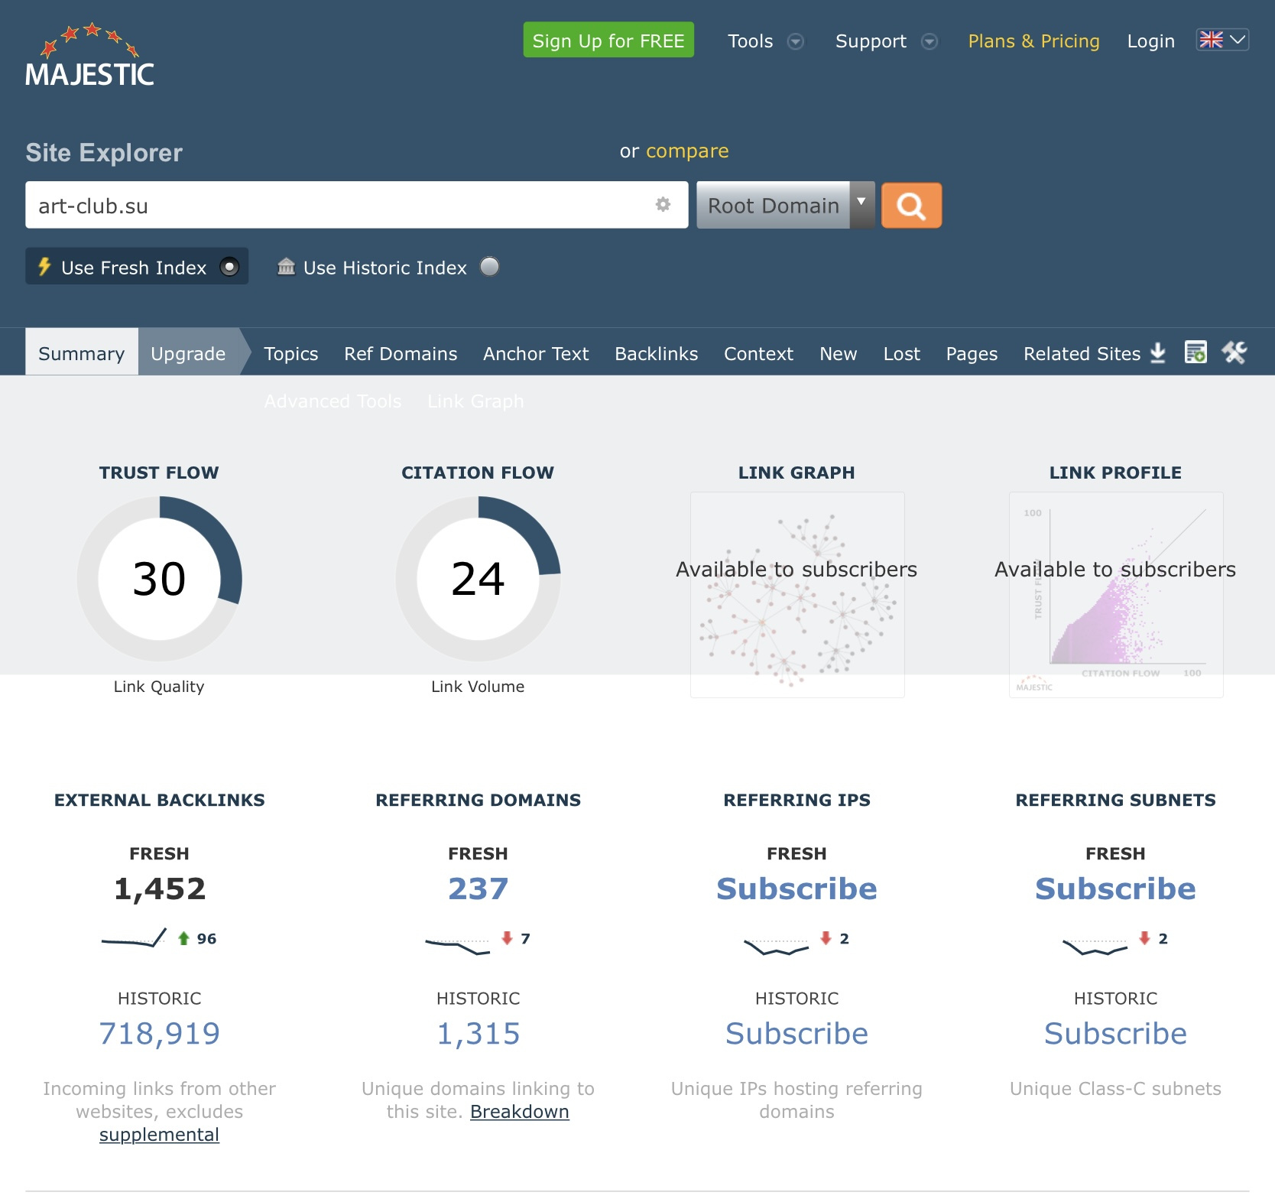Open the Topics tab
The image size is (1275, 1202).
click(x=290, y=353)
